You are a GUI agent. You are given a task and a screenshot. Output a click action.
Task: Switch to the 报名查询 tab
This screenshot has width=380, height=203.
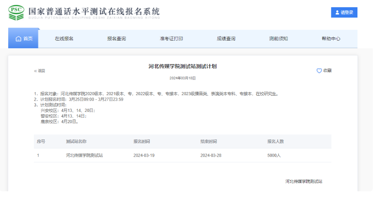(x=116, y=39)
